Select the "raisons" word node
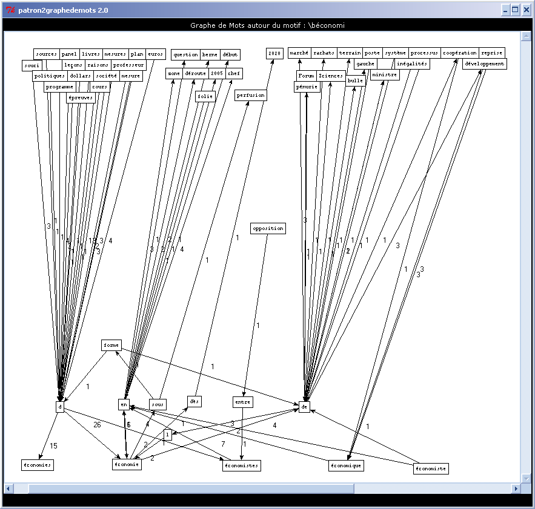535x509 pixels. click(98, 65)
